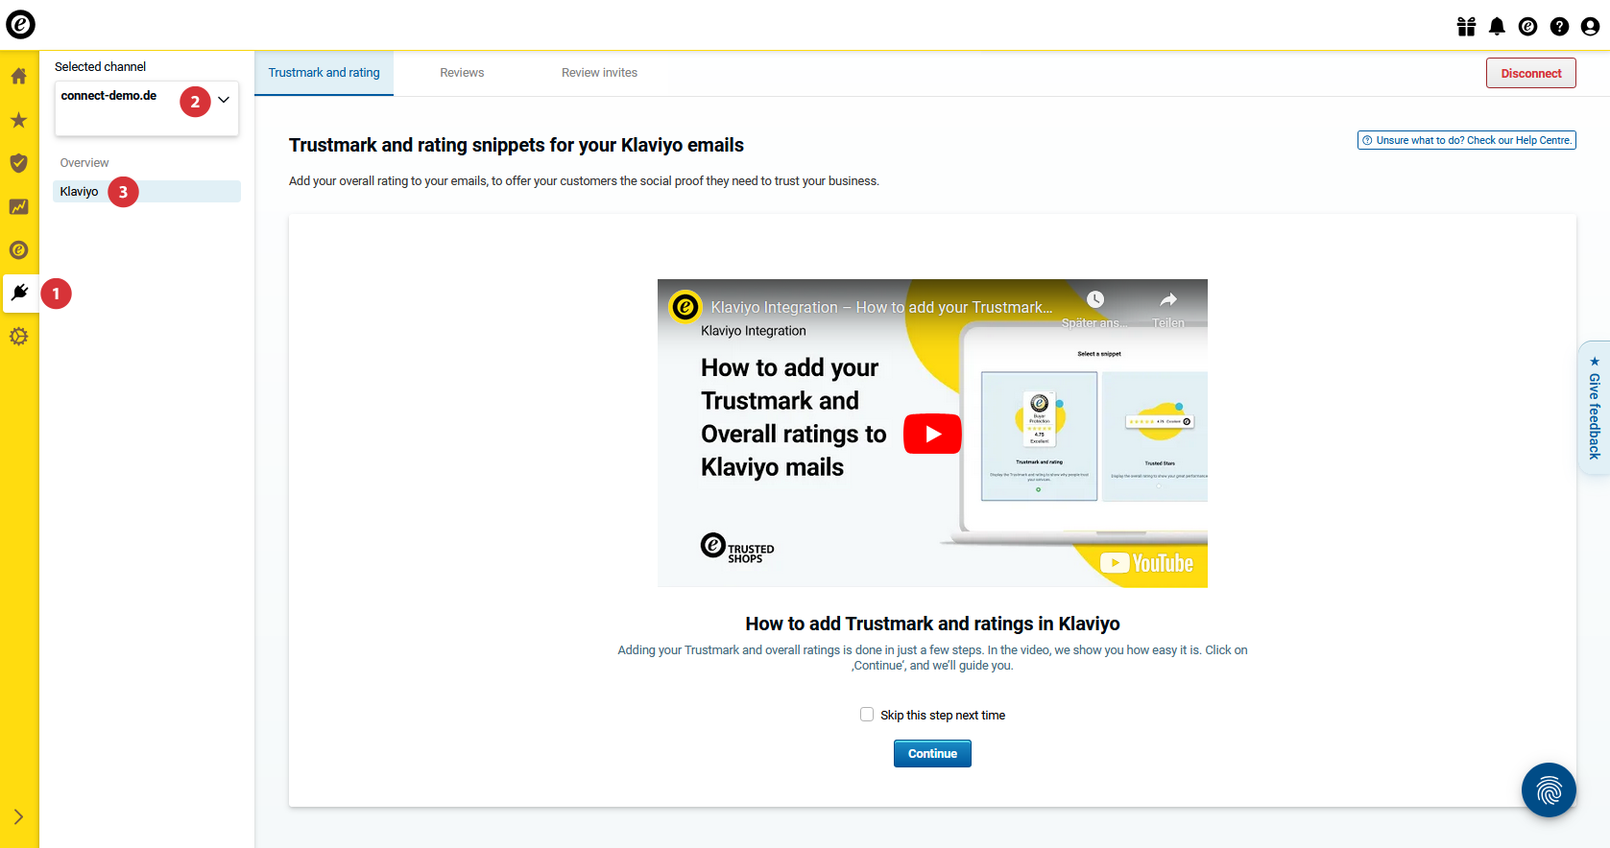The height and width of the screenshot is (848, 1610).
Task: Open the star reviews icon in sidebar
Action: coord(19,120)
